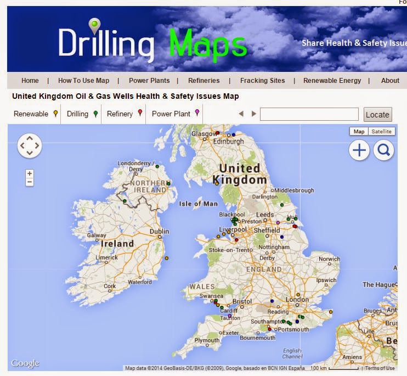Zoom in with the small plus button

(x=30, y=173)
